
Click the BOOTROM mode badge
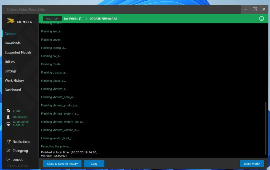click(x=52, y=19)
